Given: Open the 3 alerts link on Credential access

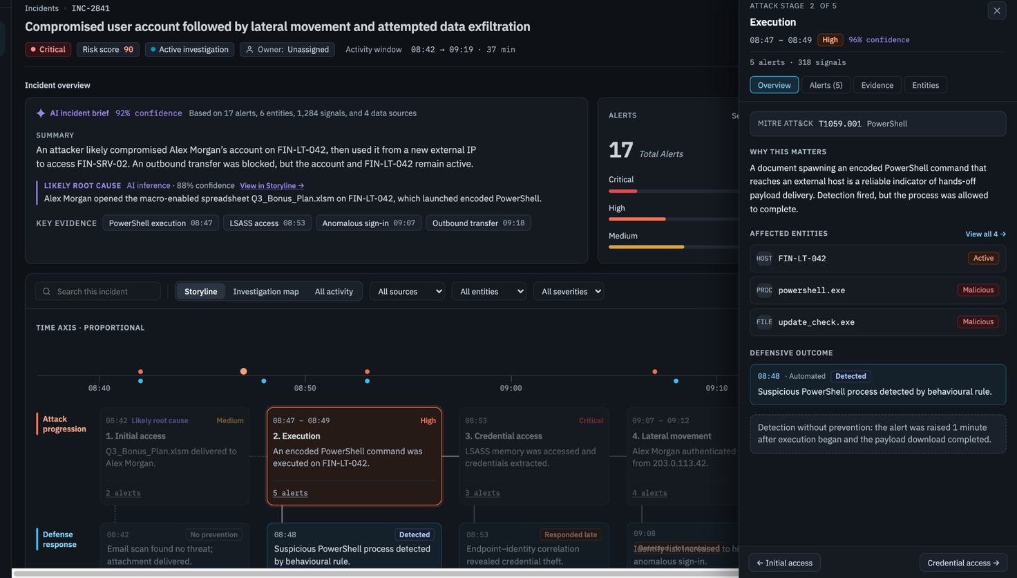Looking at the screenshot, I should 482,493.
